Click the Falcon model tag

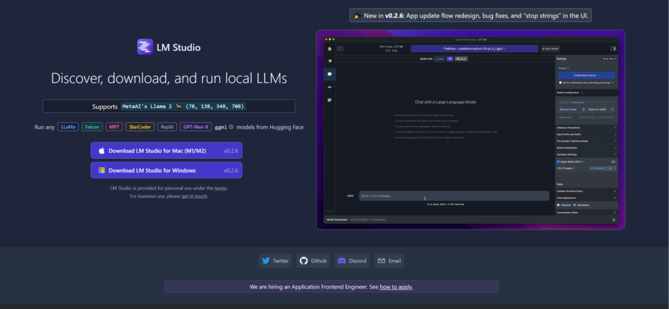coord(91,127)
